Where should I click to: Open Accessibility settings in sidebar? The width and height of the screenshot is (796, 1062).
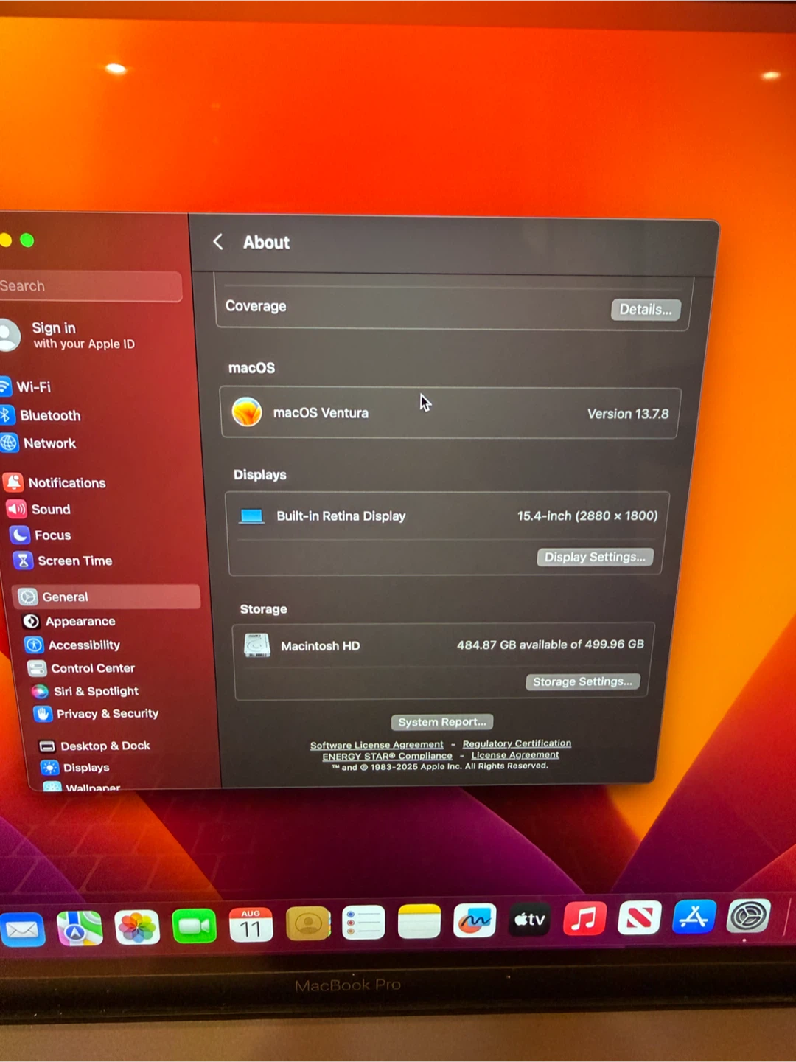tap(73, 645)
